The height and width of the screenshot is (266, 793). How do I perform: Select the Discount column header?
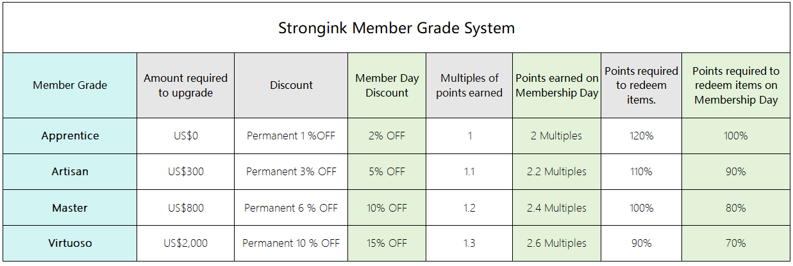pos(291,85)
